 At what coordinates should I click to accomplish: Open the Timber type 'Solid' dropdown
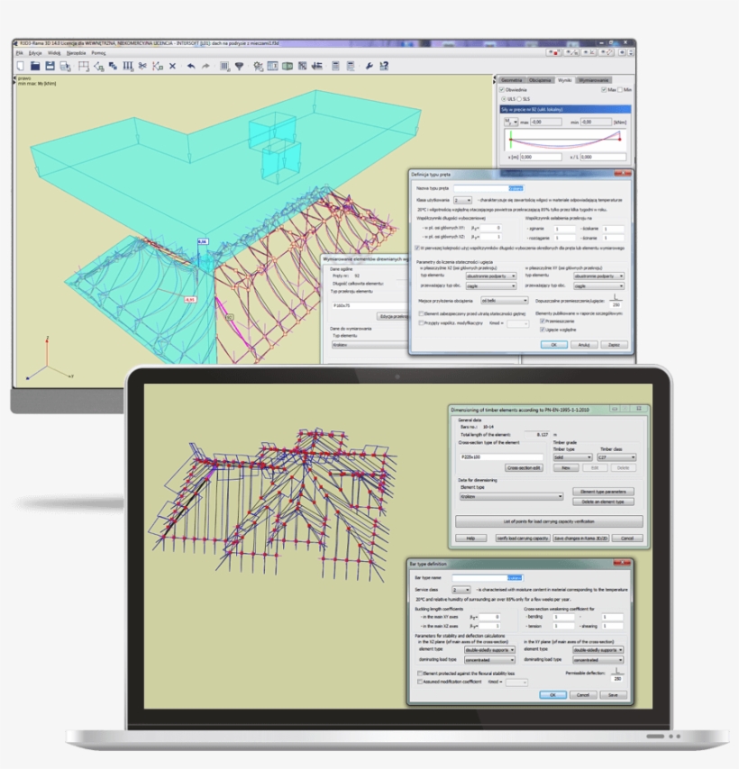pyautogui.click(x=572, y=457)
